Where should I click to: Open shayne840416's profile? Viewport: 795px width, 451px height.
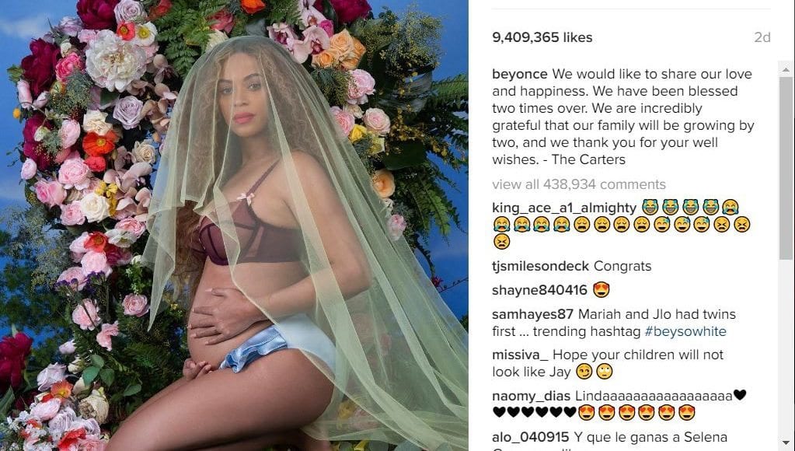point(539,290)
